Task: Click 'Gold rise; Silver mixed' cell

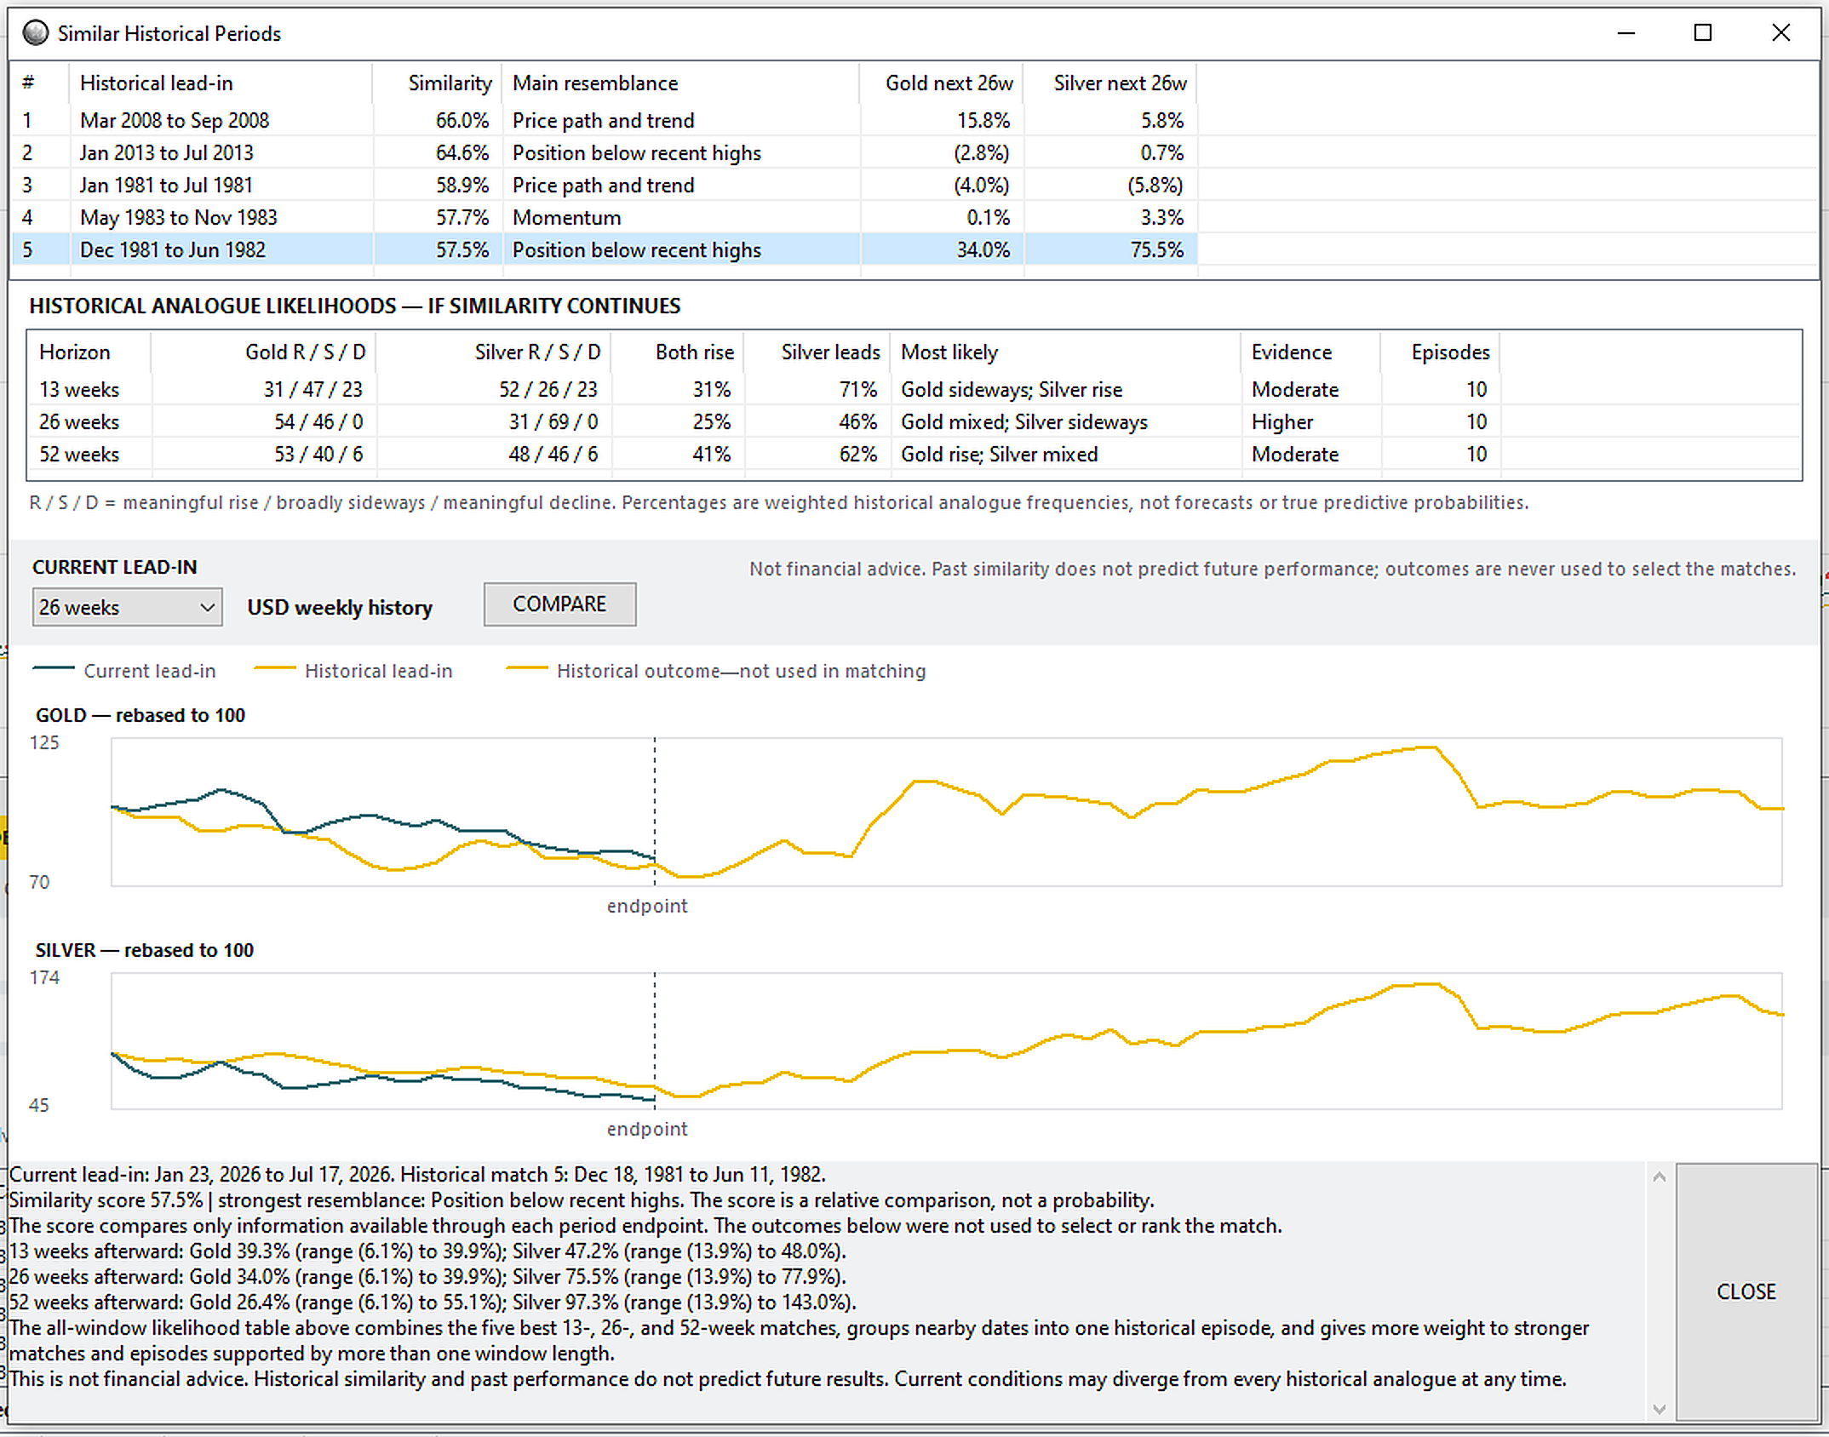Action: tap(1000, 454)
